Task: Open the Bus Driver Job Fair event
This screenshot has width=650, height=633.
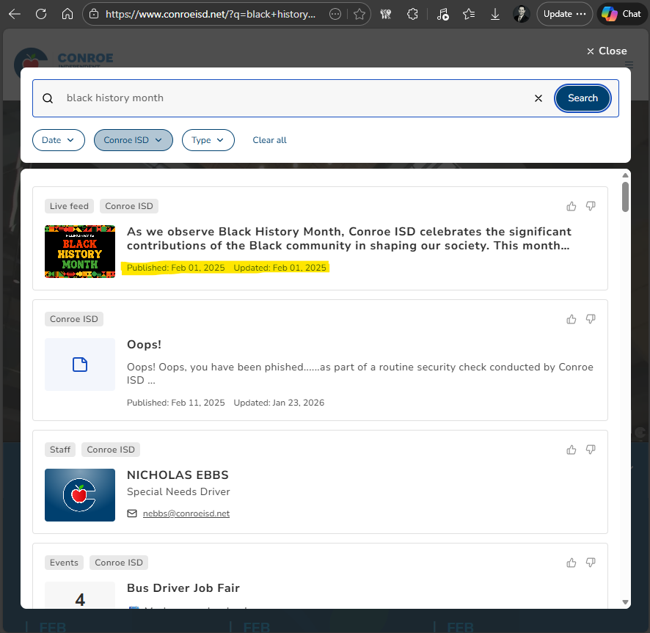Action: pyautogui.click(x=183, y=588)
